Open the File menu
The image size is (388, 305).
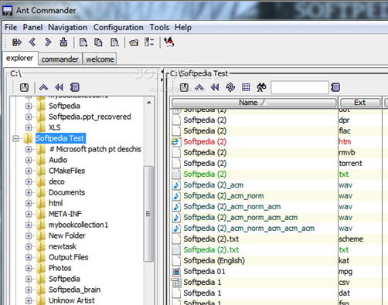tap(11, 27)
